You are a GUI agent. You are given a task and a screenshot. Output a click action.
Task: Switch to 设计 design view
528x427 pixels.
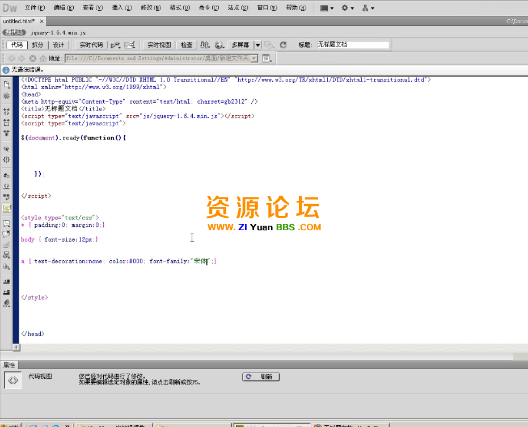point(58,45)
